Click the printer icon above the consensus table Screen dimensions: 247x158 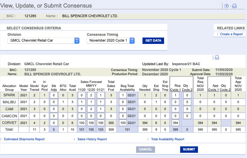(217, 58)
